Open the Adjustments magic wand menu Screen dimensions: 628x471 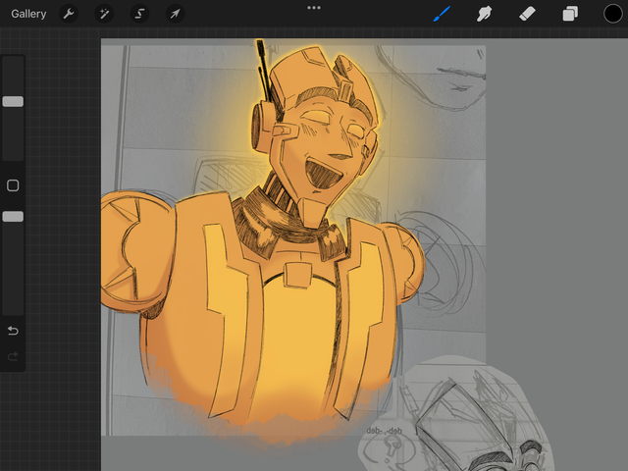[104, 14]
